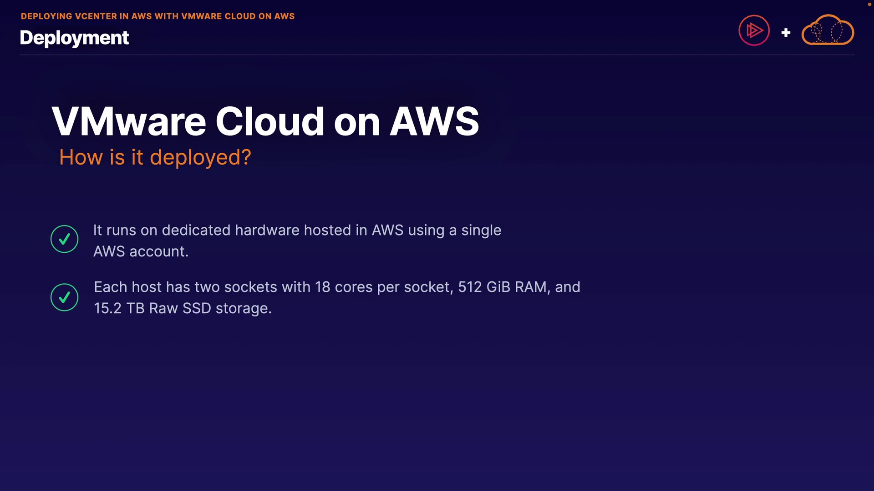Click the text "Each host has two sockets"
874x491 pixels.
pos(185,287)
